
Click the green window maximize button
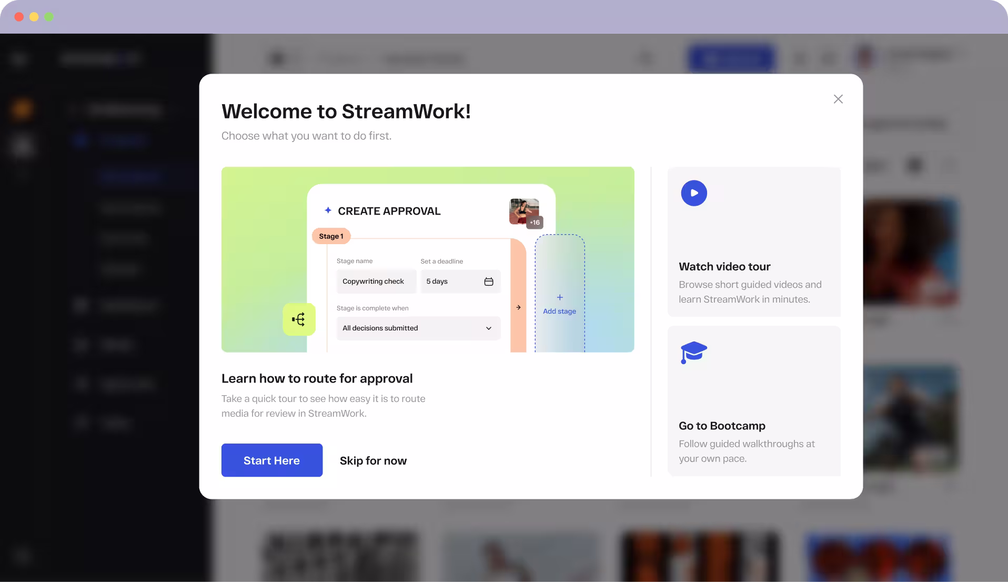tap(49, 17)
